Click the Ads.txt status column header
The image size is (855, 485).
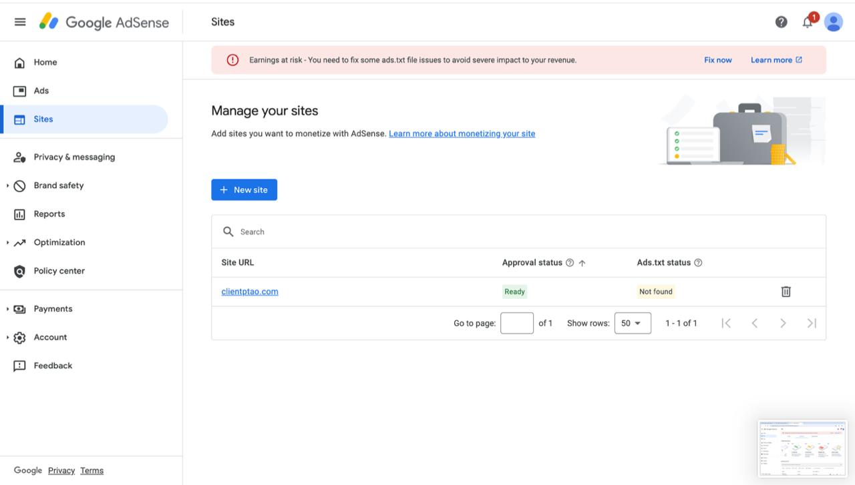[664, 263]
